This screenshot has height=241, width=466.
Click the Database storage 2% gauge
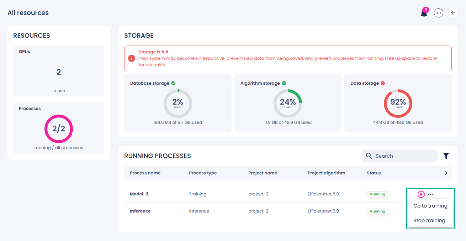178,104
